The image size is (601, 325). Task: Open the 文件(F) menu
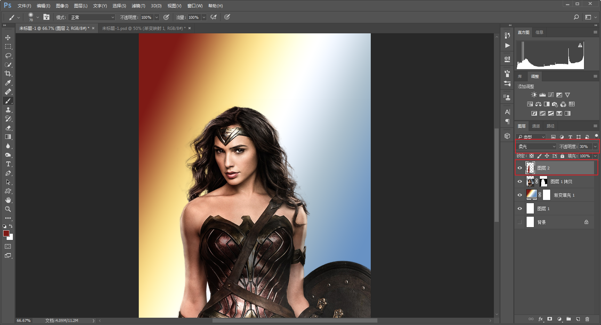tap(24, 6)
